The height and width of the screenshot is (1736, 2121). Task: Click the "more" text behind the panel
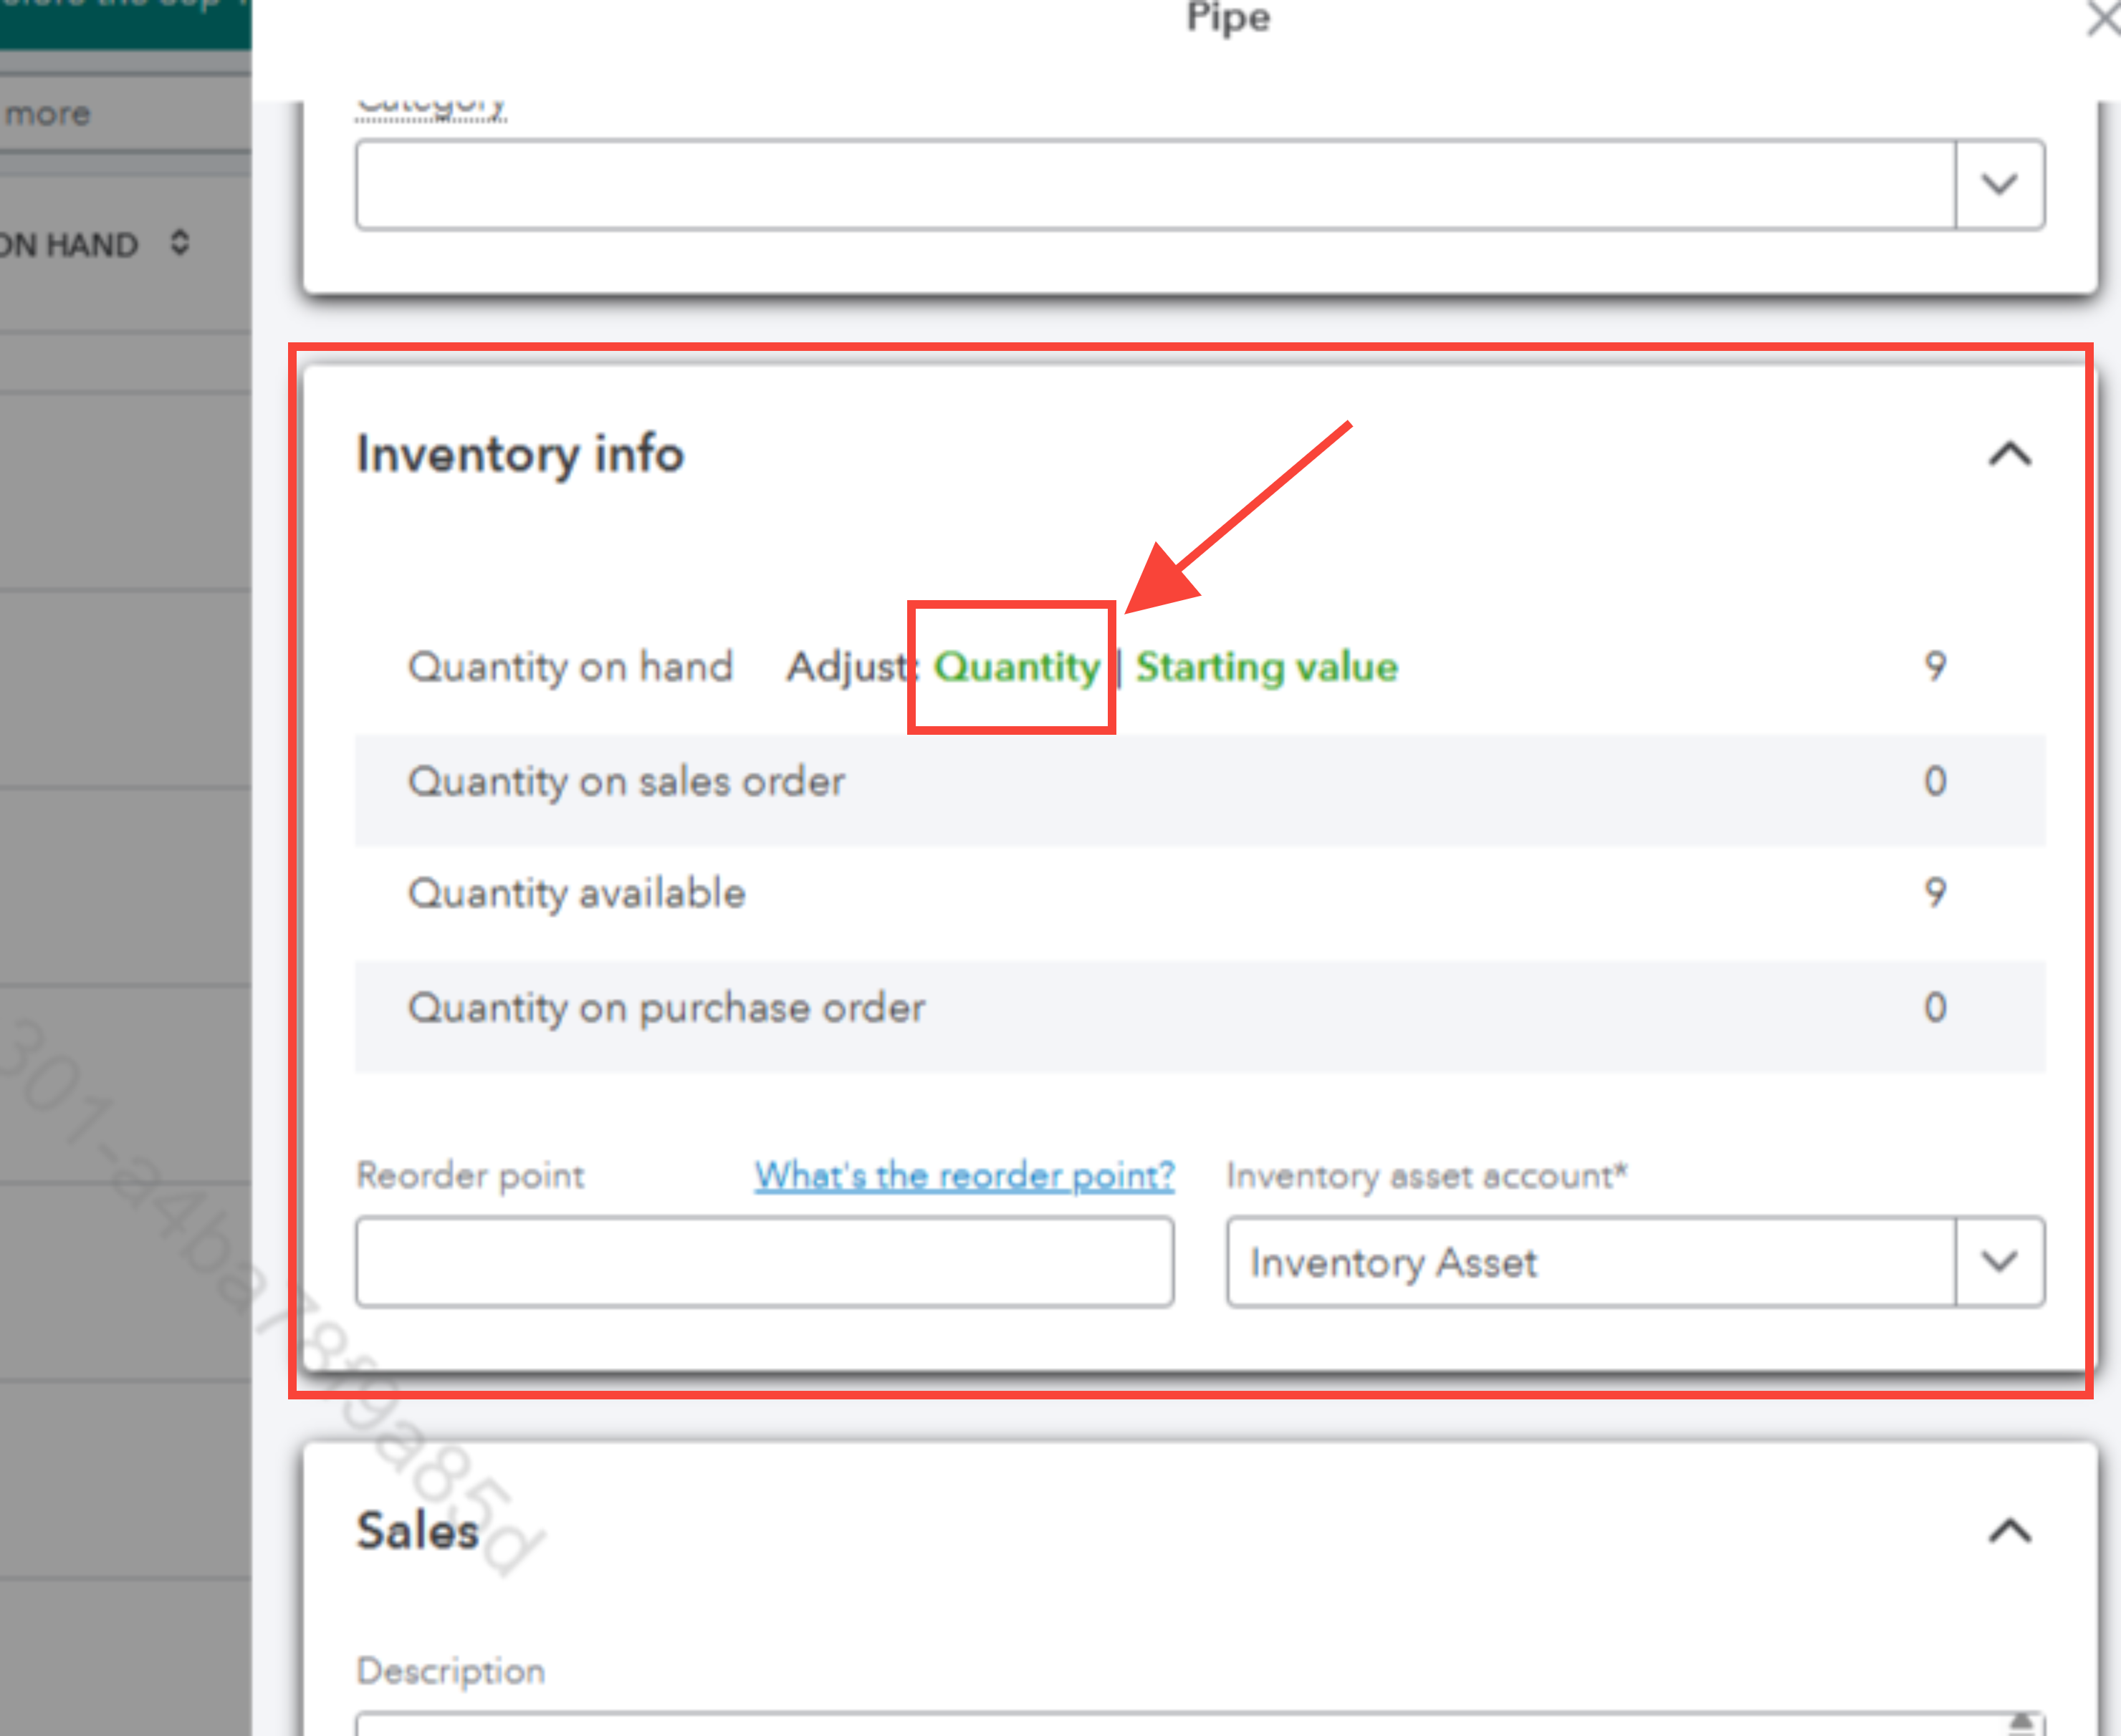coord(48,114)
